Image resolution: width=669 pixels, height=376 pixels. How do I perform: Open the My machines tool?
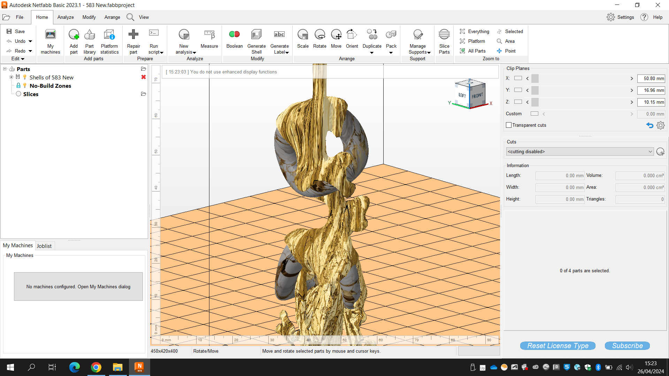pyautogui.click(x=51, y=42)
